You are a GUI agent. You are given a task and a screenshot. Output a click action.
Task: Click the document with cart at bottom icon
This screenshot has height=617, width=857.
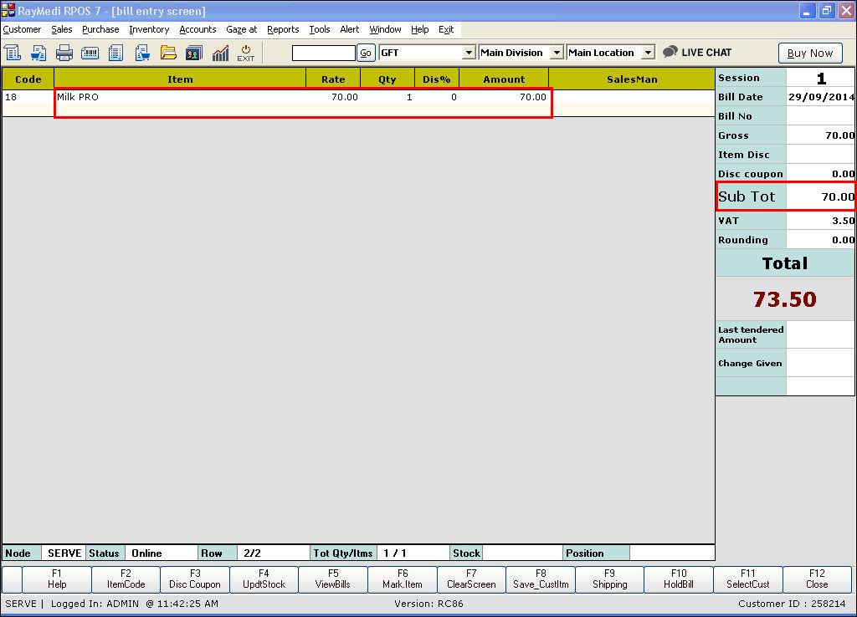pos(142,53)
